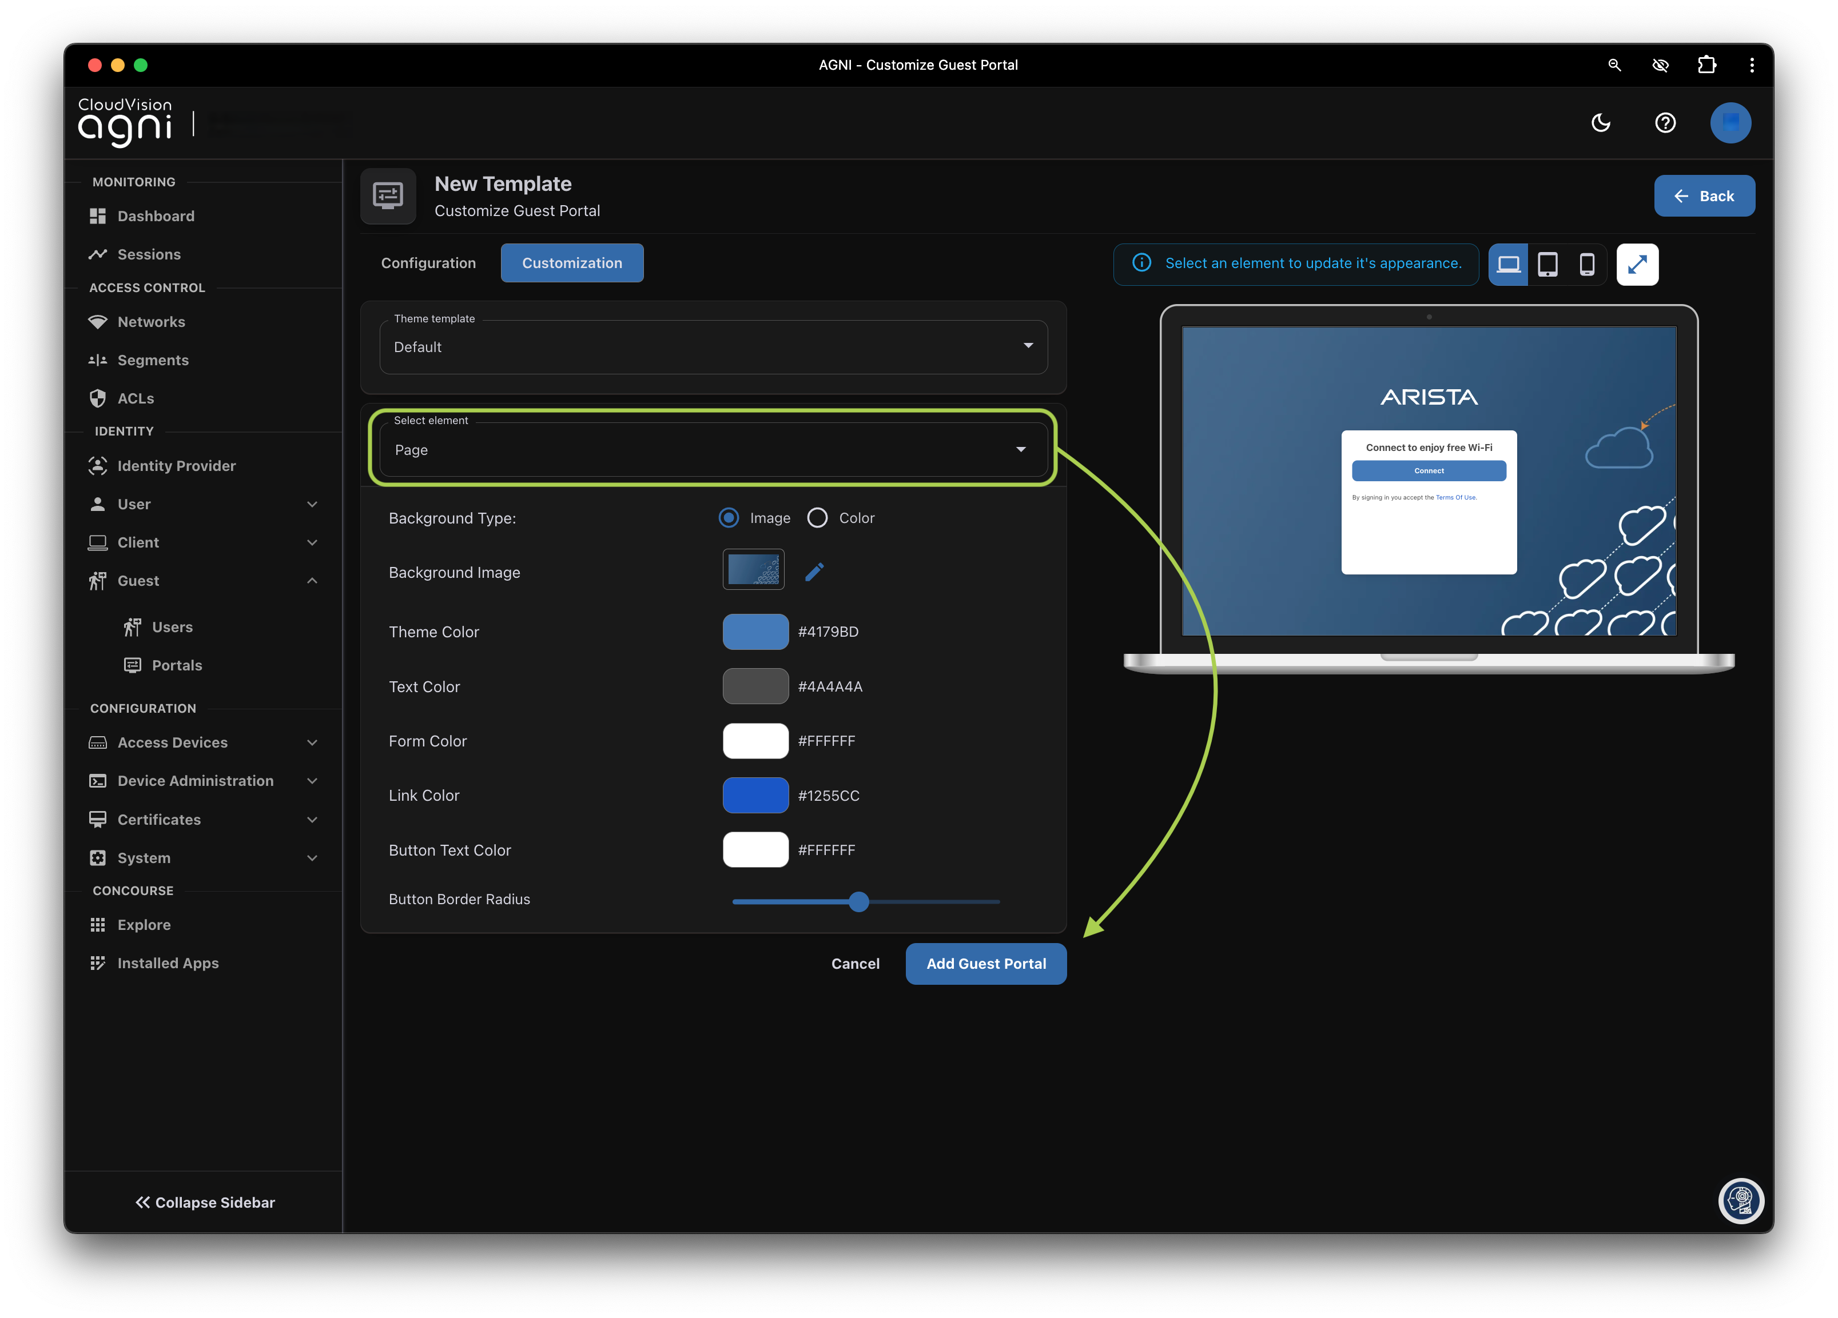Switch to the Configuration tab
This screenshot has height=1318, width=1838.
tap(428, 263)
